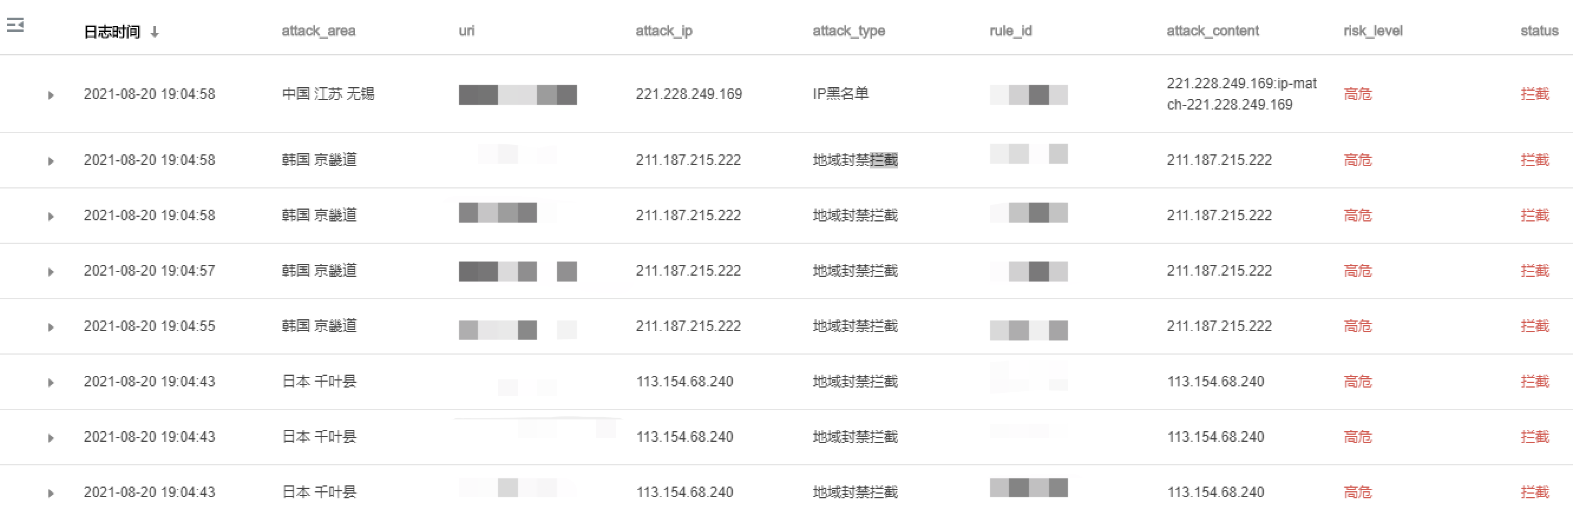Viewport: 1573px width, 516px height.
Task: Select the IP 221.228.249.169 in attack_ip
Action: click(x=689, y=94)
